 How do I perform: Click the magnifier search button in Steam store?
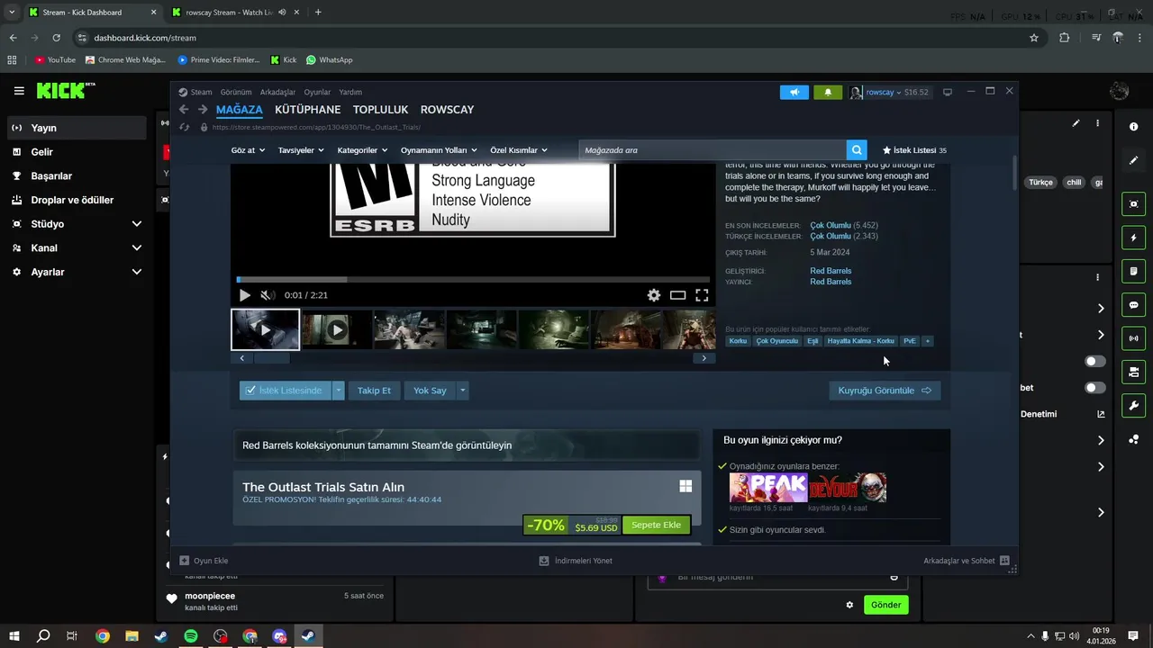pos(857,150)
